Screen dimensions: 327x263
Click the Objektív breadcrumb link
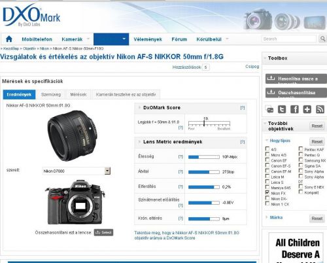tap(29, 48)
